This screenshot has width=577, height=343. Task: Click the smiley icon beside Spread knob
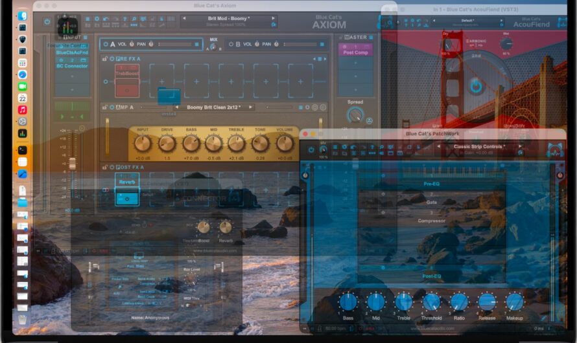369,120
